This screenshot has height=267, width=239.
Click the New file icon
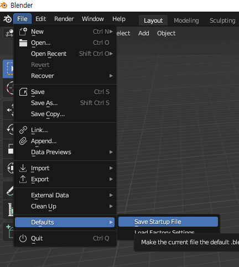[x=23, y=32]
